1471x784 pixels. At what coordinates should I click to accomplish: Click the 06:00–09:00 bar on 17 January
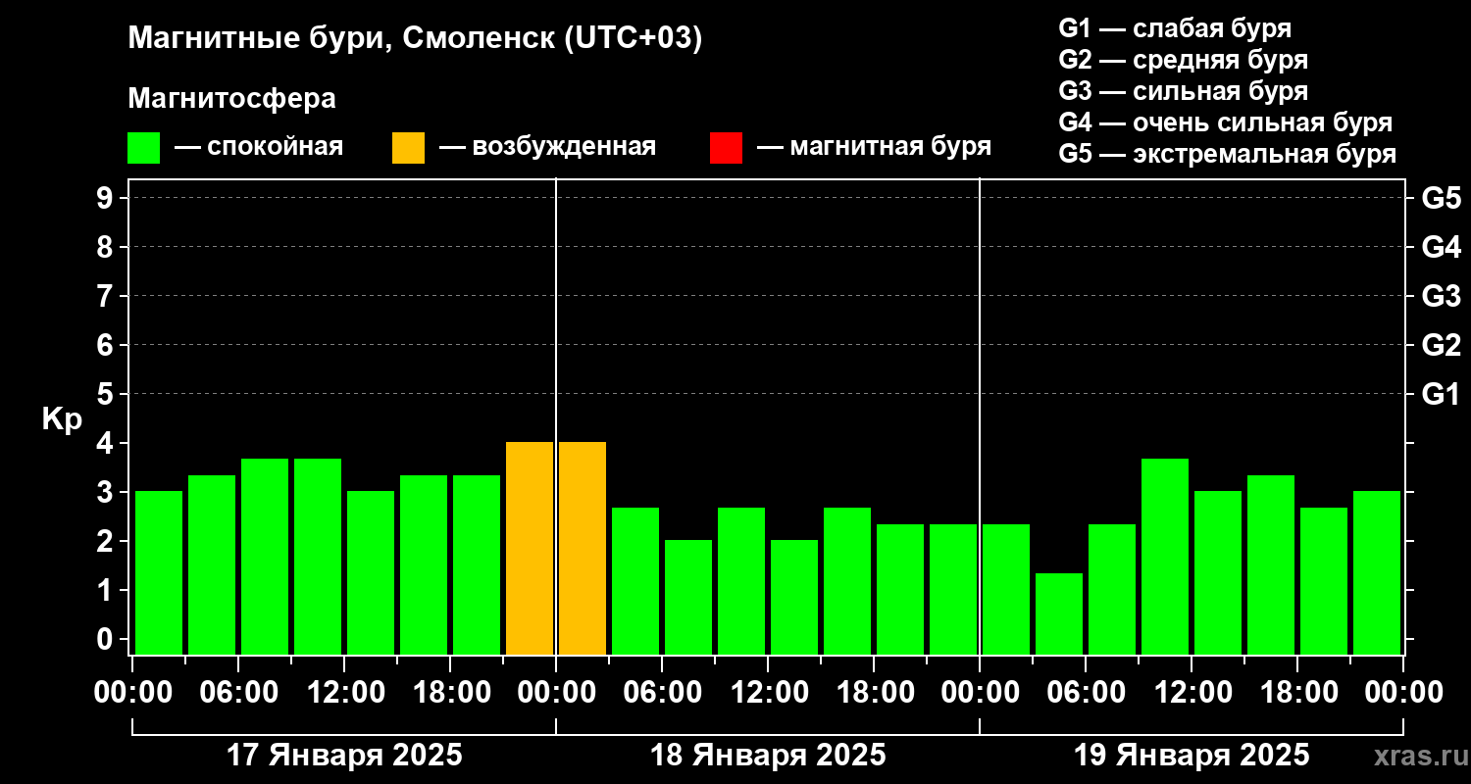265,556
